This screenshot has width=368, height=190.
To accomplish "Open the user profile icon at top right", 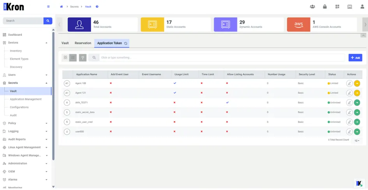I will 363,7.
